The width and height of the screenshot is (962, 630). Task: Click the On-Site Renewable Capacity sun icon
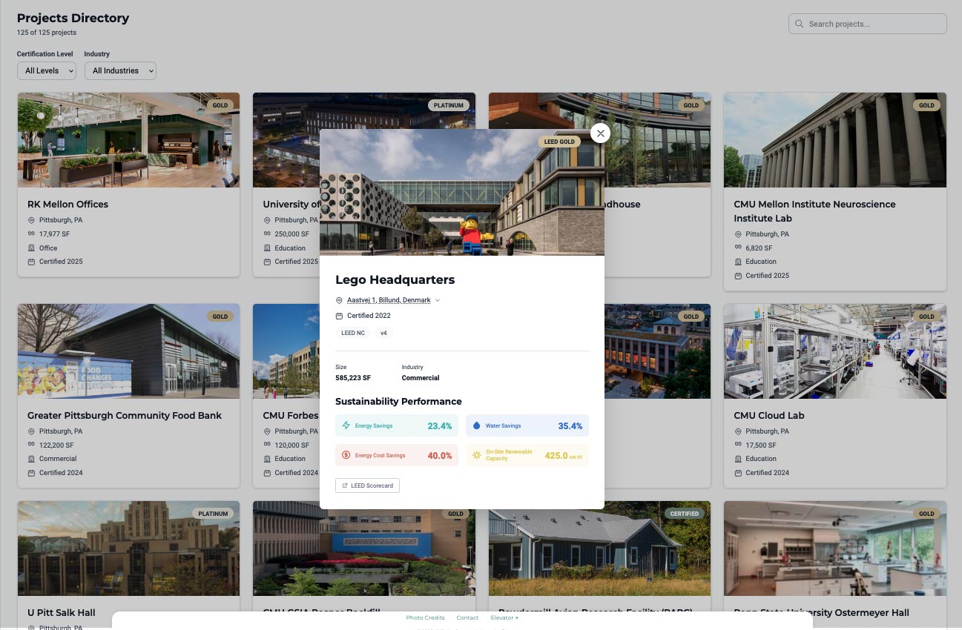[477, 455]
